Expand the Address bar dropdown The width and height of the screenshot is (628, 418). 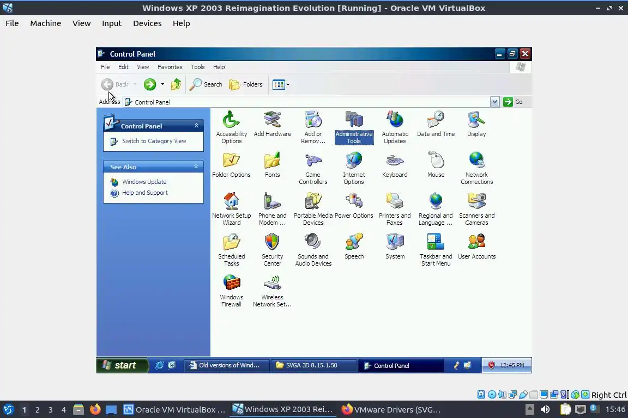pos(494,102)
